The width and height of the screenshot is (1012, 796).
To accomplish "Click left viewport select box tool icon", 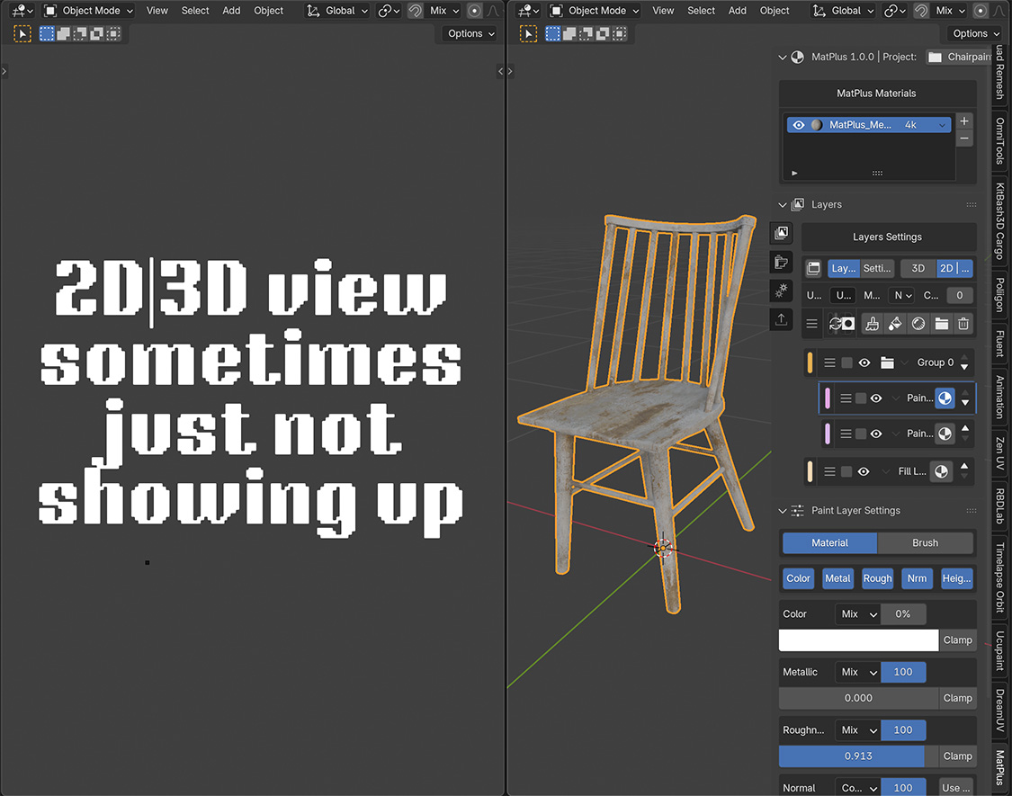I will pos(22,33).
